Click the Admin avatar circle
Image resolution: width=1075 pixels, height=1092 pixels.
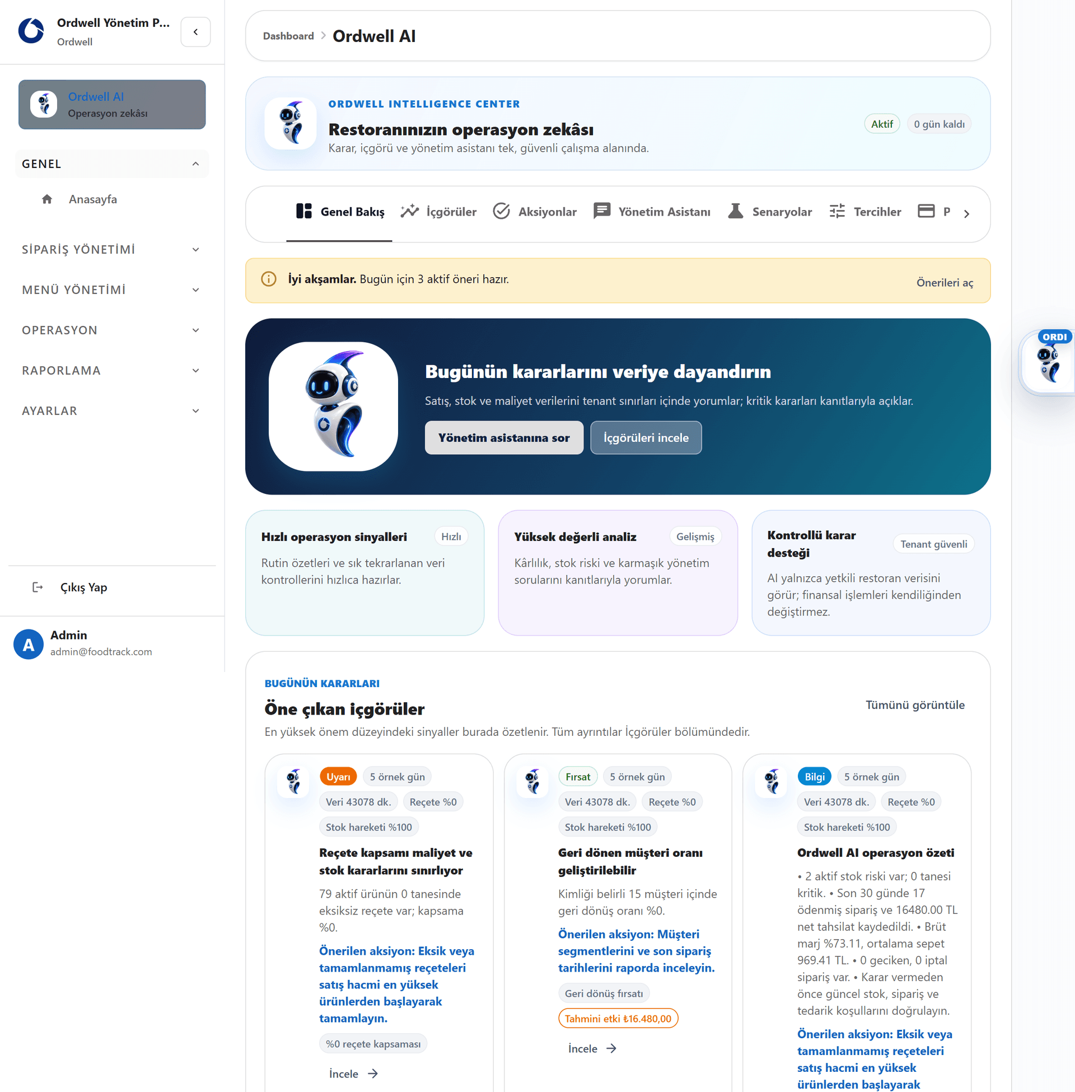coord(28,644)
